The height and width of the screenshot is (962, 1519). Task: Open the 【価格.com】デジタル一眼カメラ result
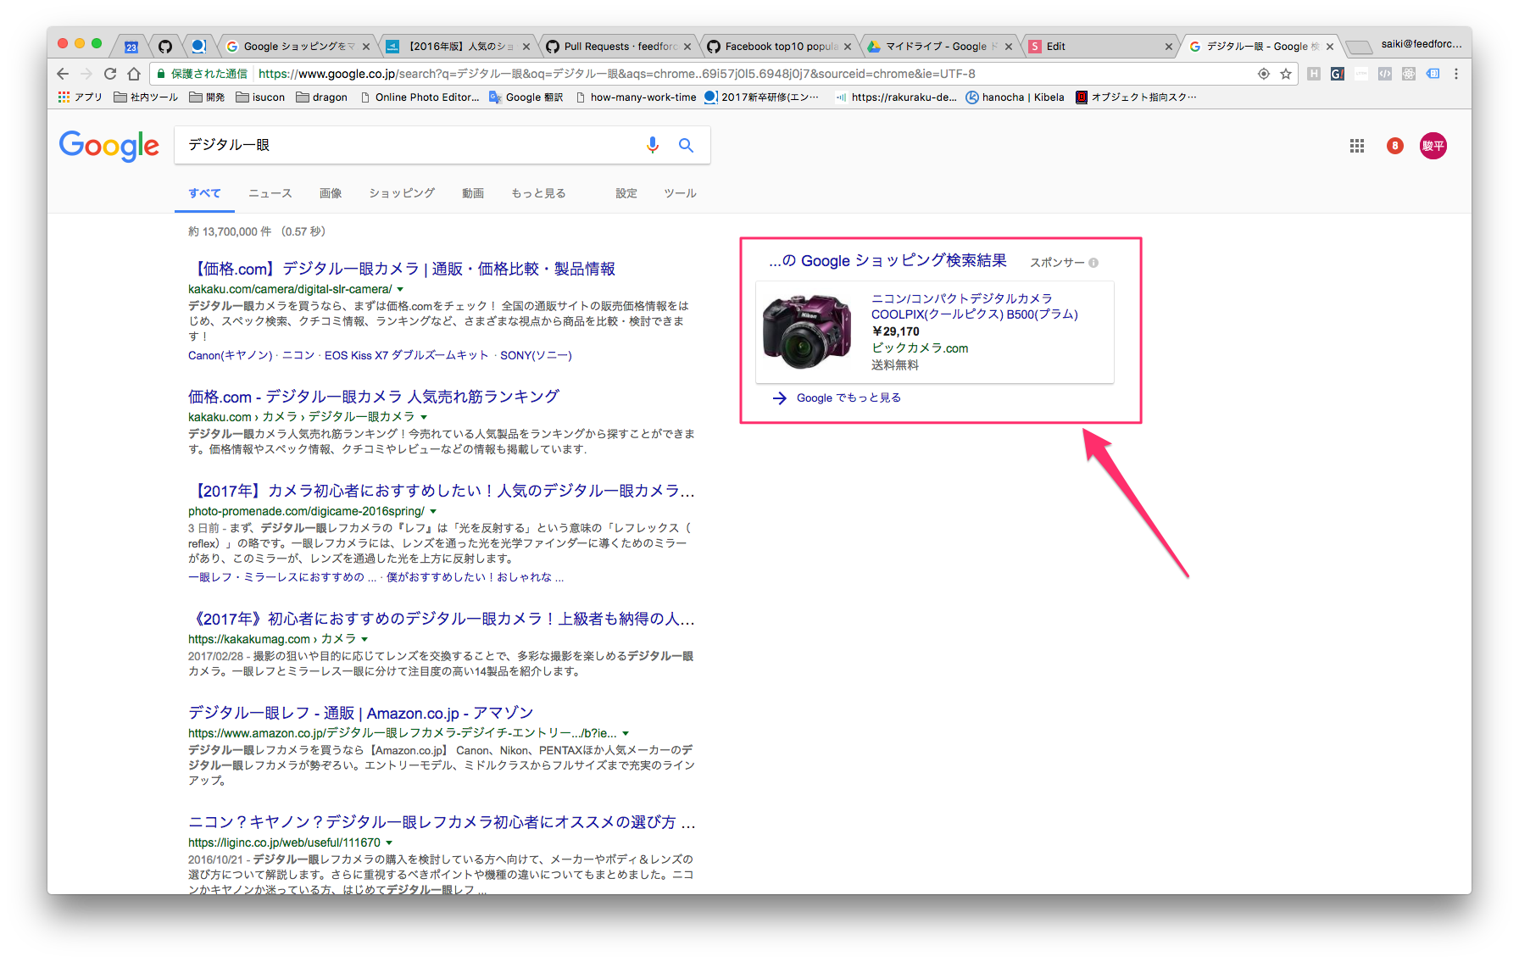tap(402, 270)
